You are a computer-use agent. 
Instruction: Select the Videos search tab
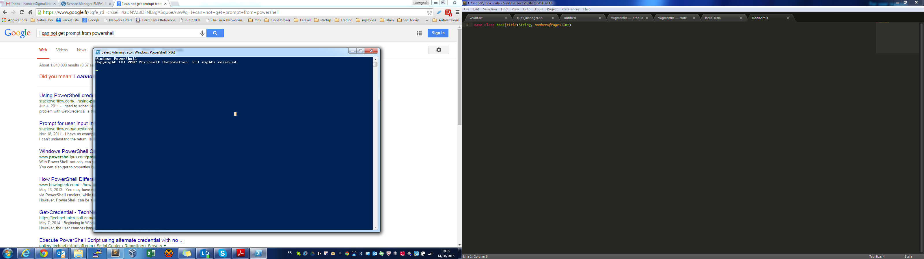(62, 50)
